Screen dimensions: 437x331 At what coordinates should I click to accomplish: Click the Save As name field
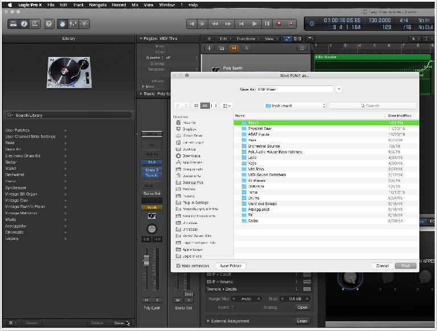tap(295, 89)
